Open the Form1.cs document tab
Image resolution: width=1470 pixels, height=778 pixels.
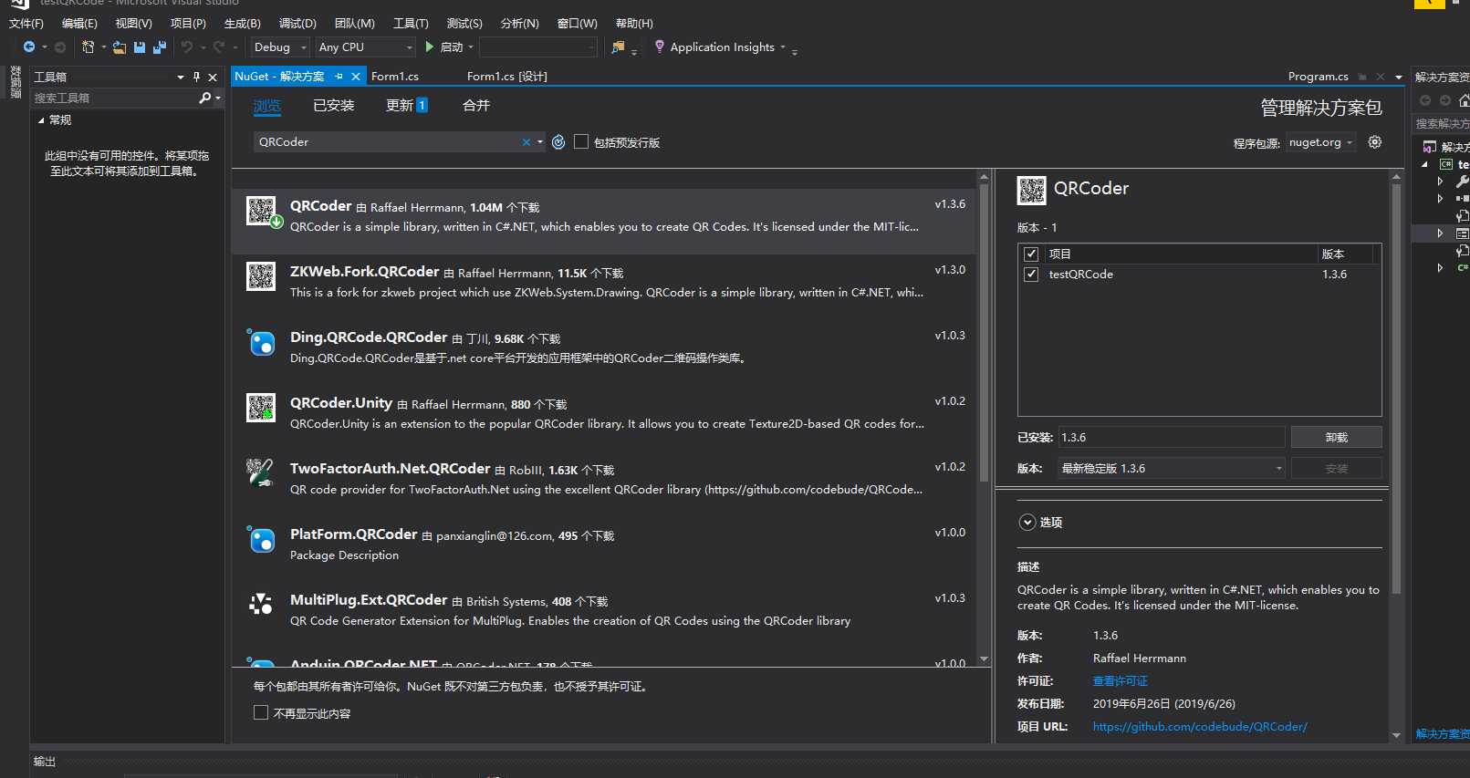click(x=395, y=77)
